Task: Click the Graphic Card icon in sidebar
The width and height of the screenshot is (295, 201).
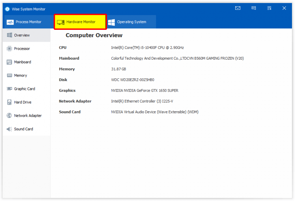Action: coord(10,89)
